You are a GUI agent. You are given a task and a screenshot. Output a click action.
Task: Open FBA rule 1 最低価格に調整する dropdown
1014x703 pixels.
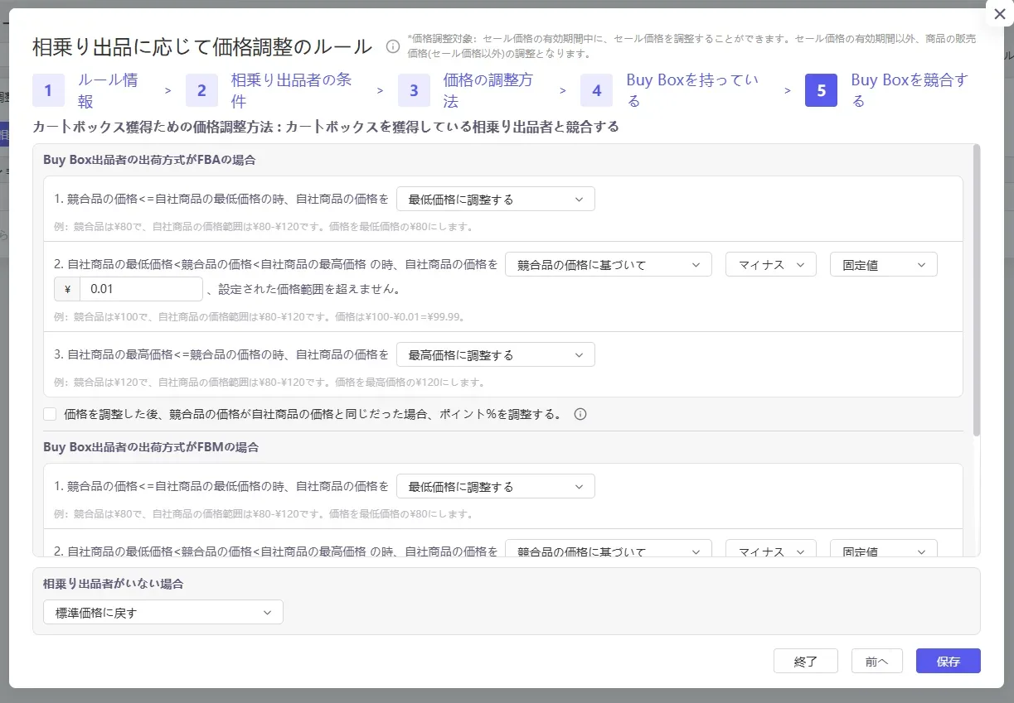[496, 200]
